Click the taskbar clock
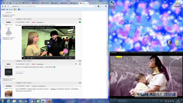Viewport: 183px width, 103px height. pyautogui.click(x=178, y=101)
